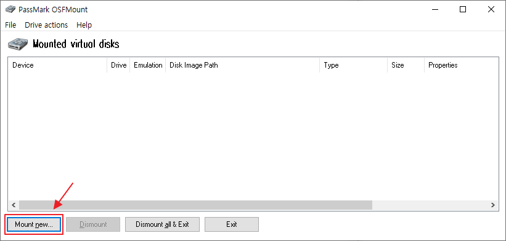The height and width of the screenshot is (241, 506).
Task: Close the OSFMount window
Action: [x=491, y=9]
